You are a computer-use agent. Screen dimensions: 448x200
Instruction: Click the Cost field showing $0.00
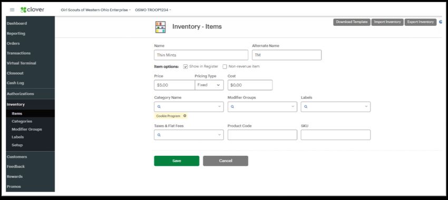pos(250,85)
